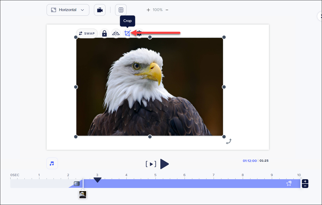Open the video camera recording tool
The width and height of the screenshot is (322, 205).
100,10
